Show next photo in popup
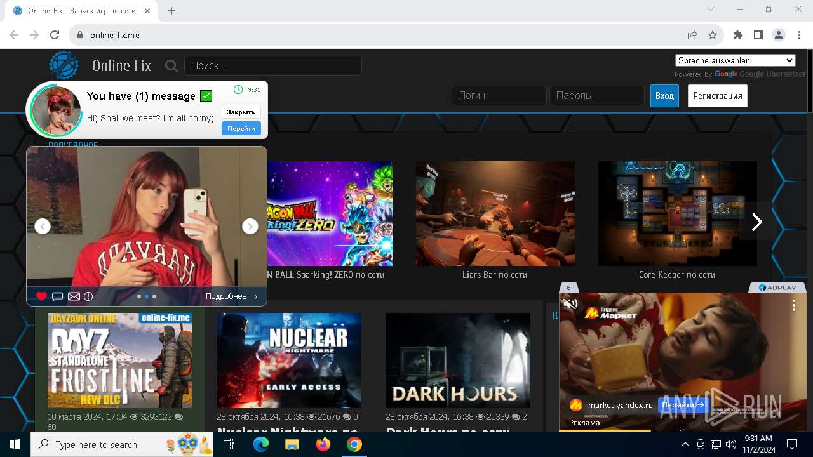Viewport: 813px width, 457px height. pyautogui.click(x=250, y=226)
